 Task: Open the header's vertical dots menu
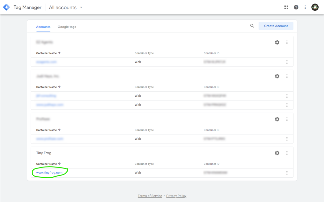pyautogui.click(x=305, y=7)
